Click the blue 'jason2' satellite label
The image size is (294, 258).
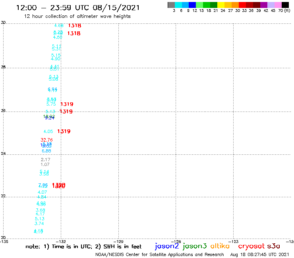(x=167, y=246)
